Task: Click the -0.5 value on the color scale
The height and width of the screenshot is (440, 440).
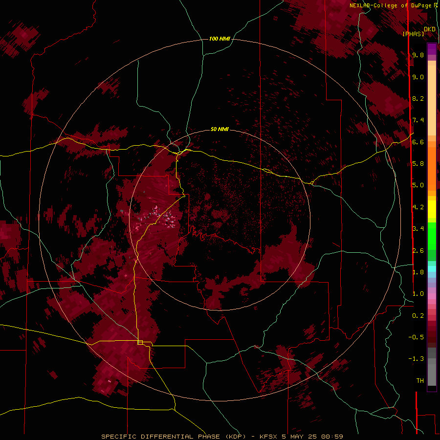Action: [416, 337]
